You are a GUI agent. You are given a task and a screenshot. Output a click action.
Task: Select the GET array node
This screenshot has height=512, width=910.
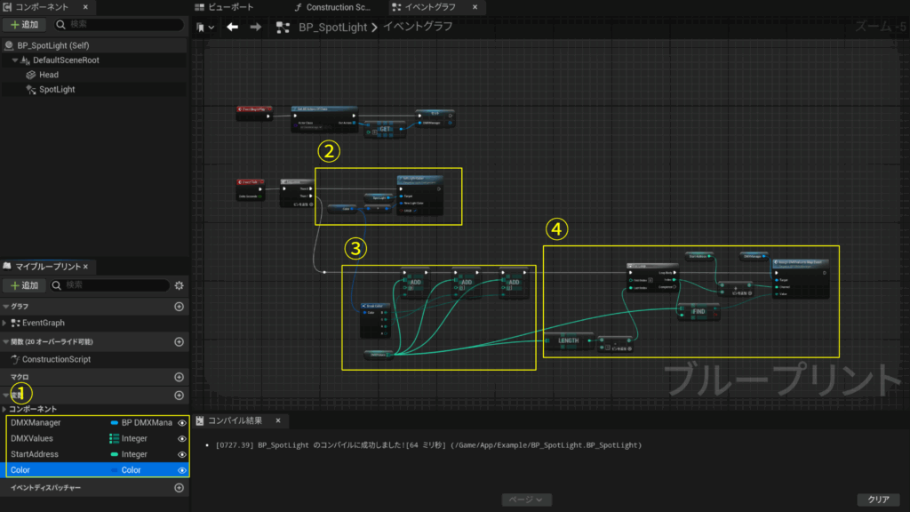coord(385,130)
